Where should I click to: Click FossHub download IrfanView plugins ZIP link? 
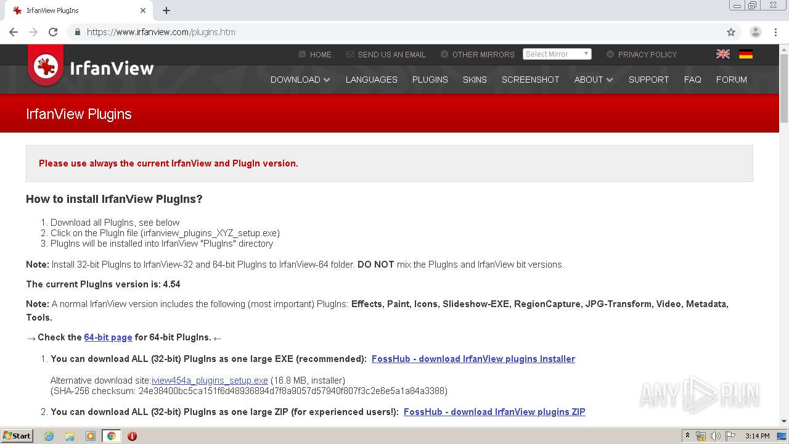(x=494, y=412)
